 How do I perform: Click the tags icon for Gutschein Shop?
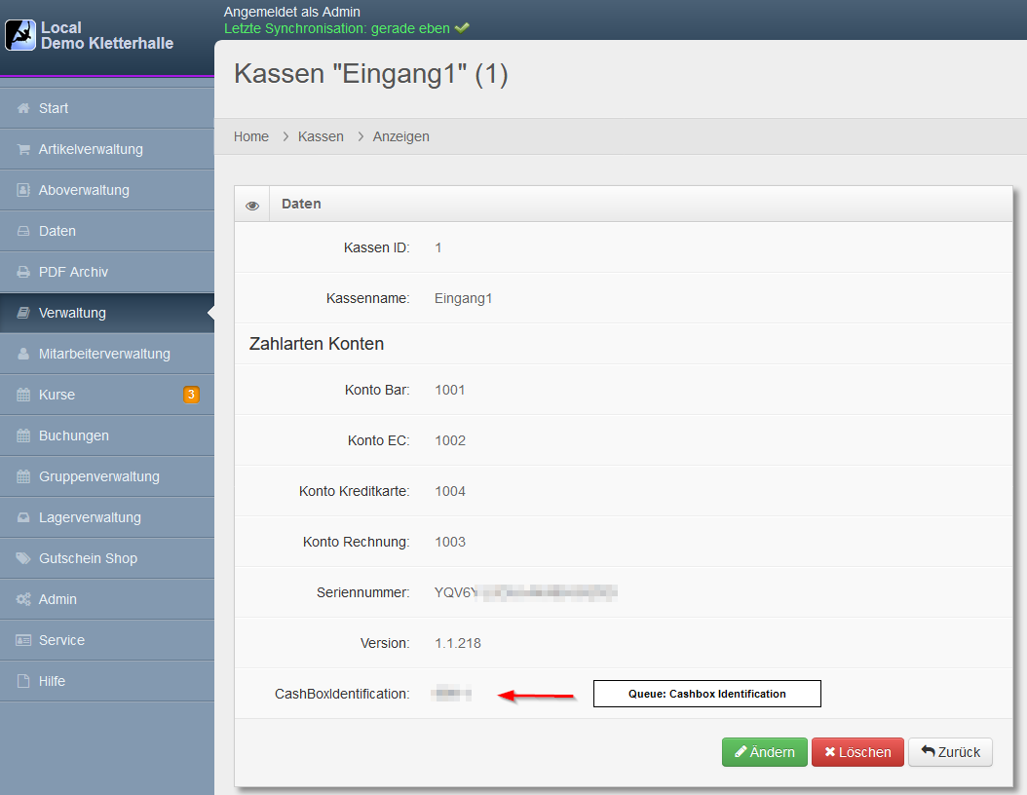click(x=23, y=558)
